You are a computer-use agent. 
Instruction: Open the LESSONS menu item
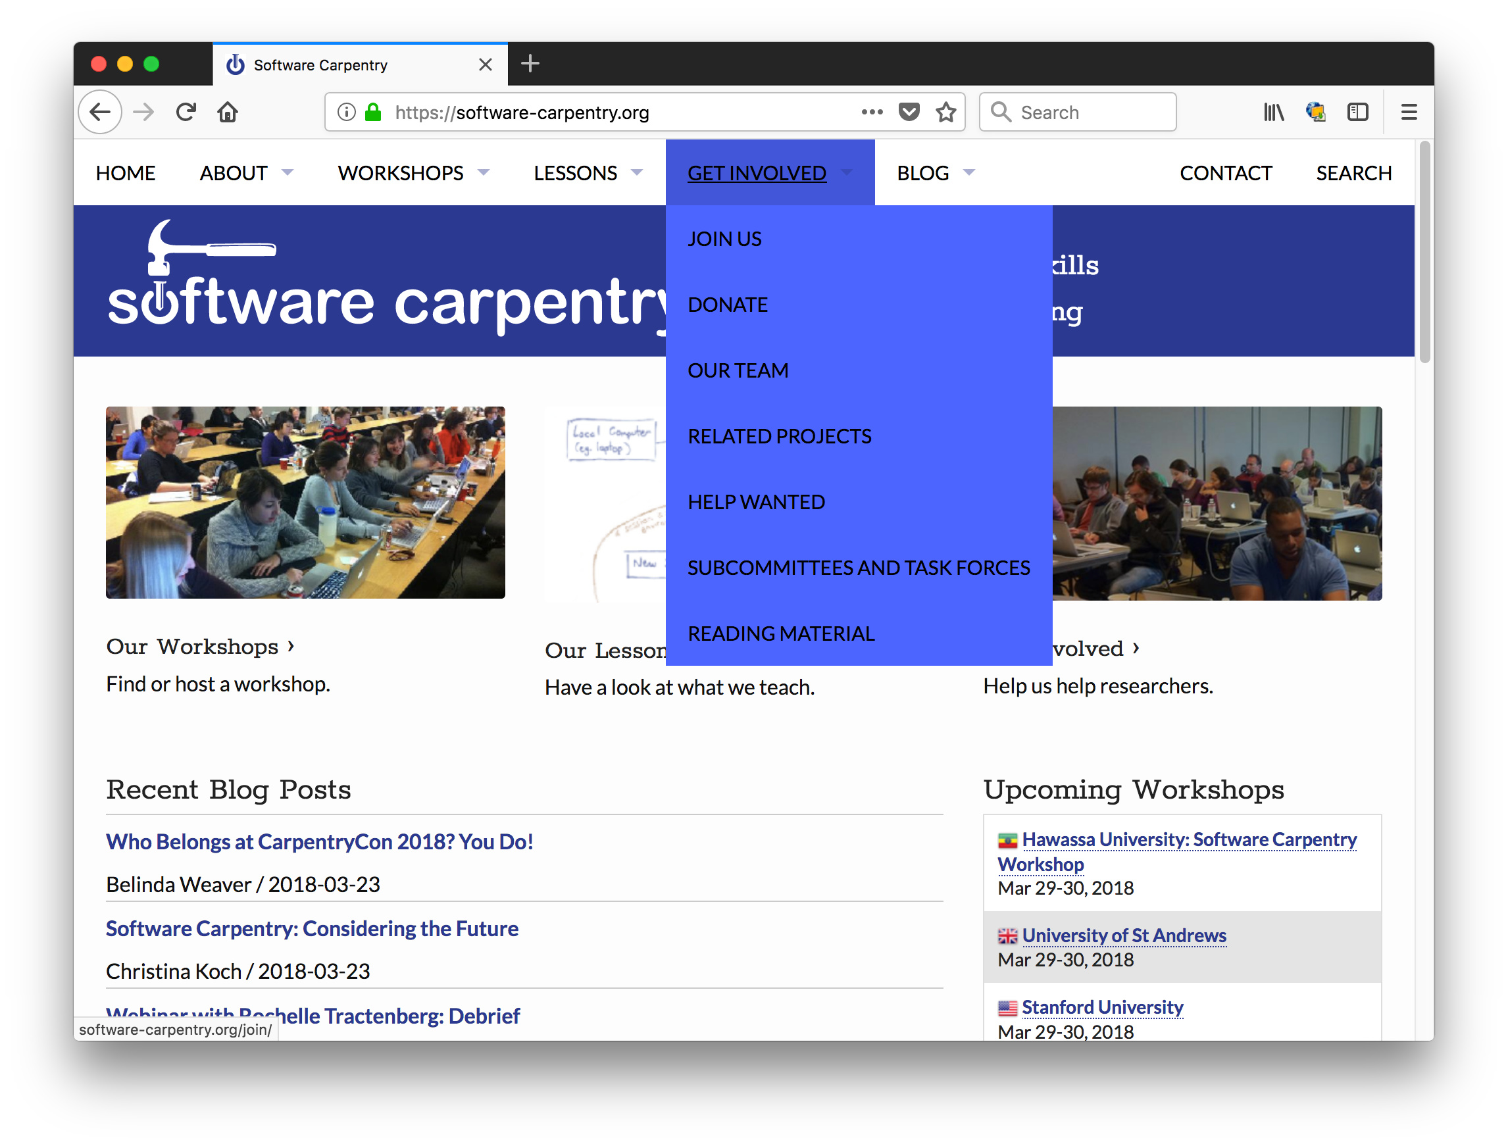pyautogui.click(x=575, y=173)
